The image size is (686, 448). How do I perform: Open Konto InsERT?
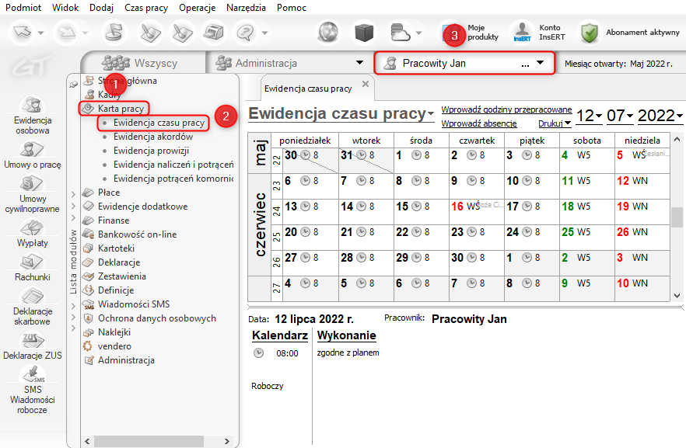pos(540,33)
